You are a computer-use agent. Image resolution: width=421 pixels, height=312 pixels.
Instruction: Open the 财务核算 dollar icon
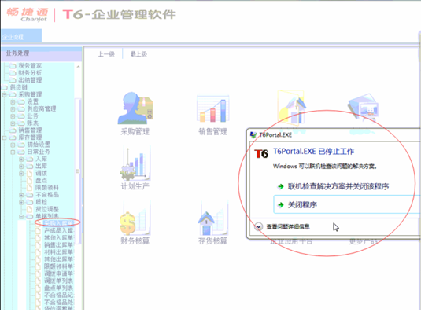[x=135, y=218]
